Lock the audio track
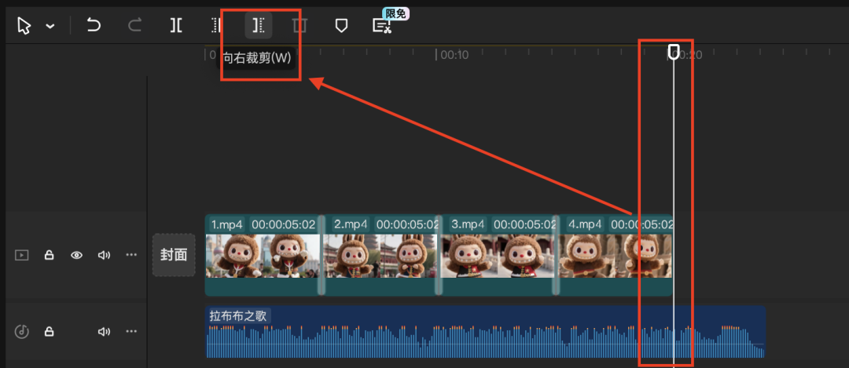The width and height of the screenshot is (849, 368). tap(49, 331)
